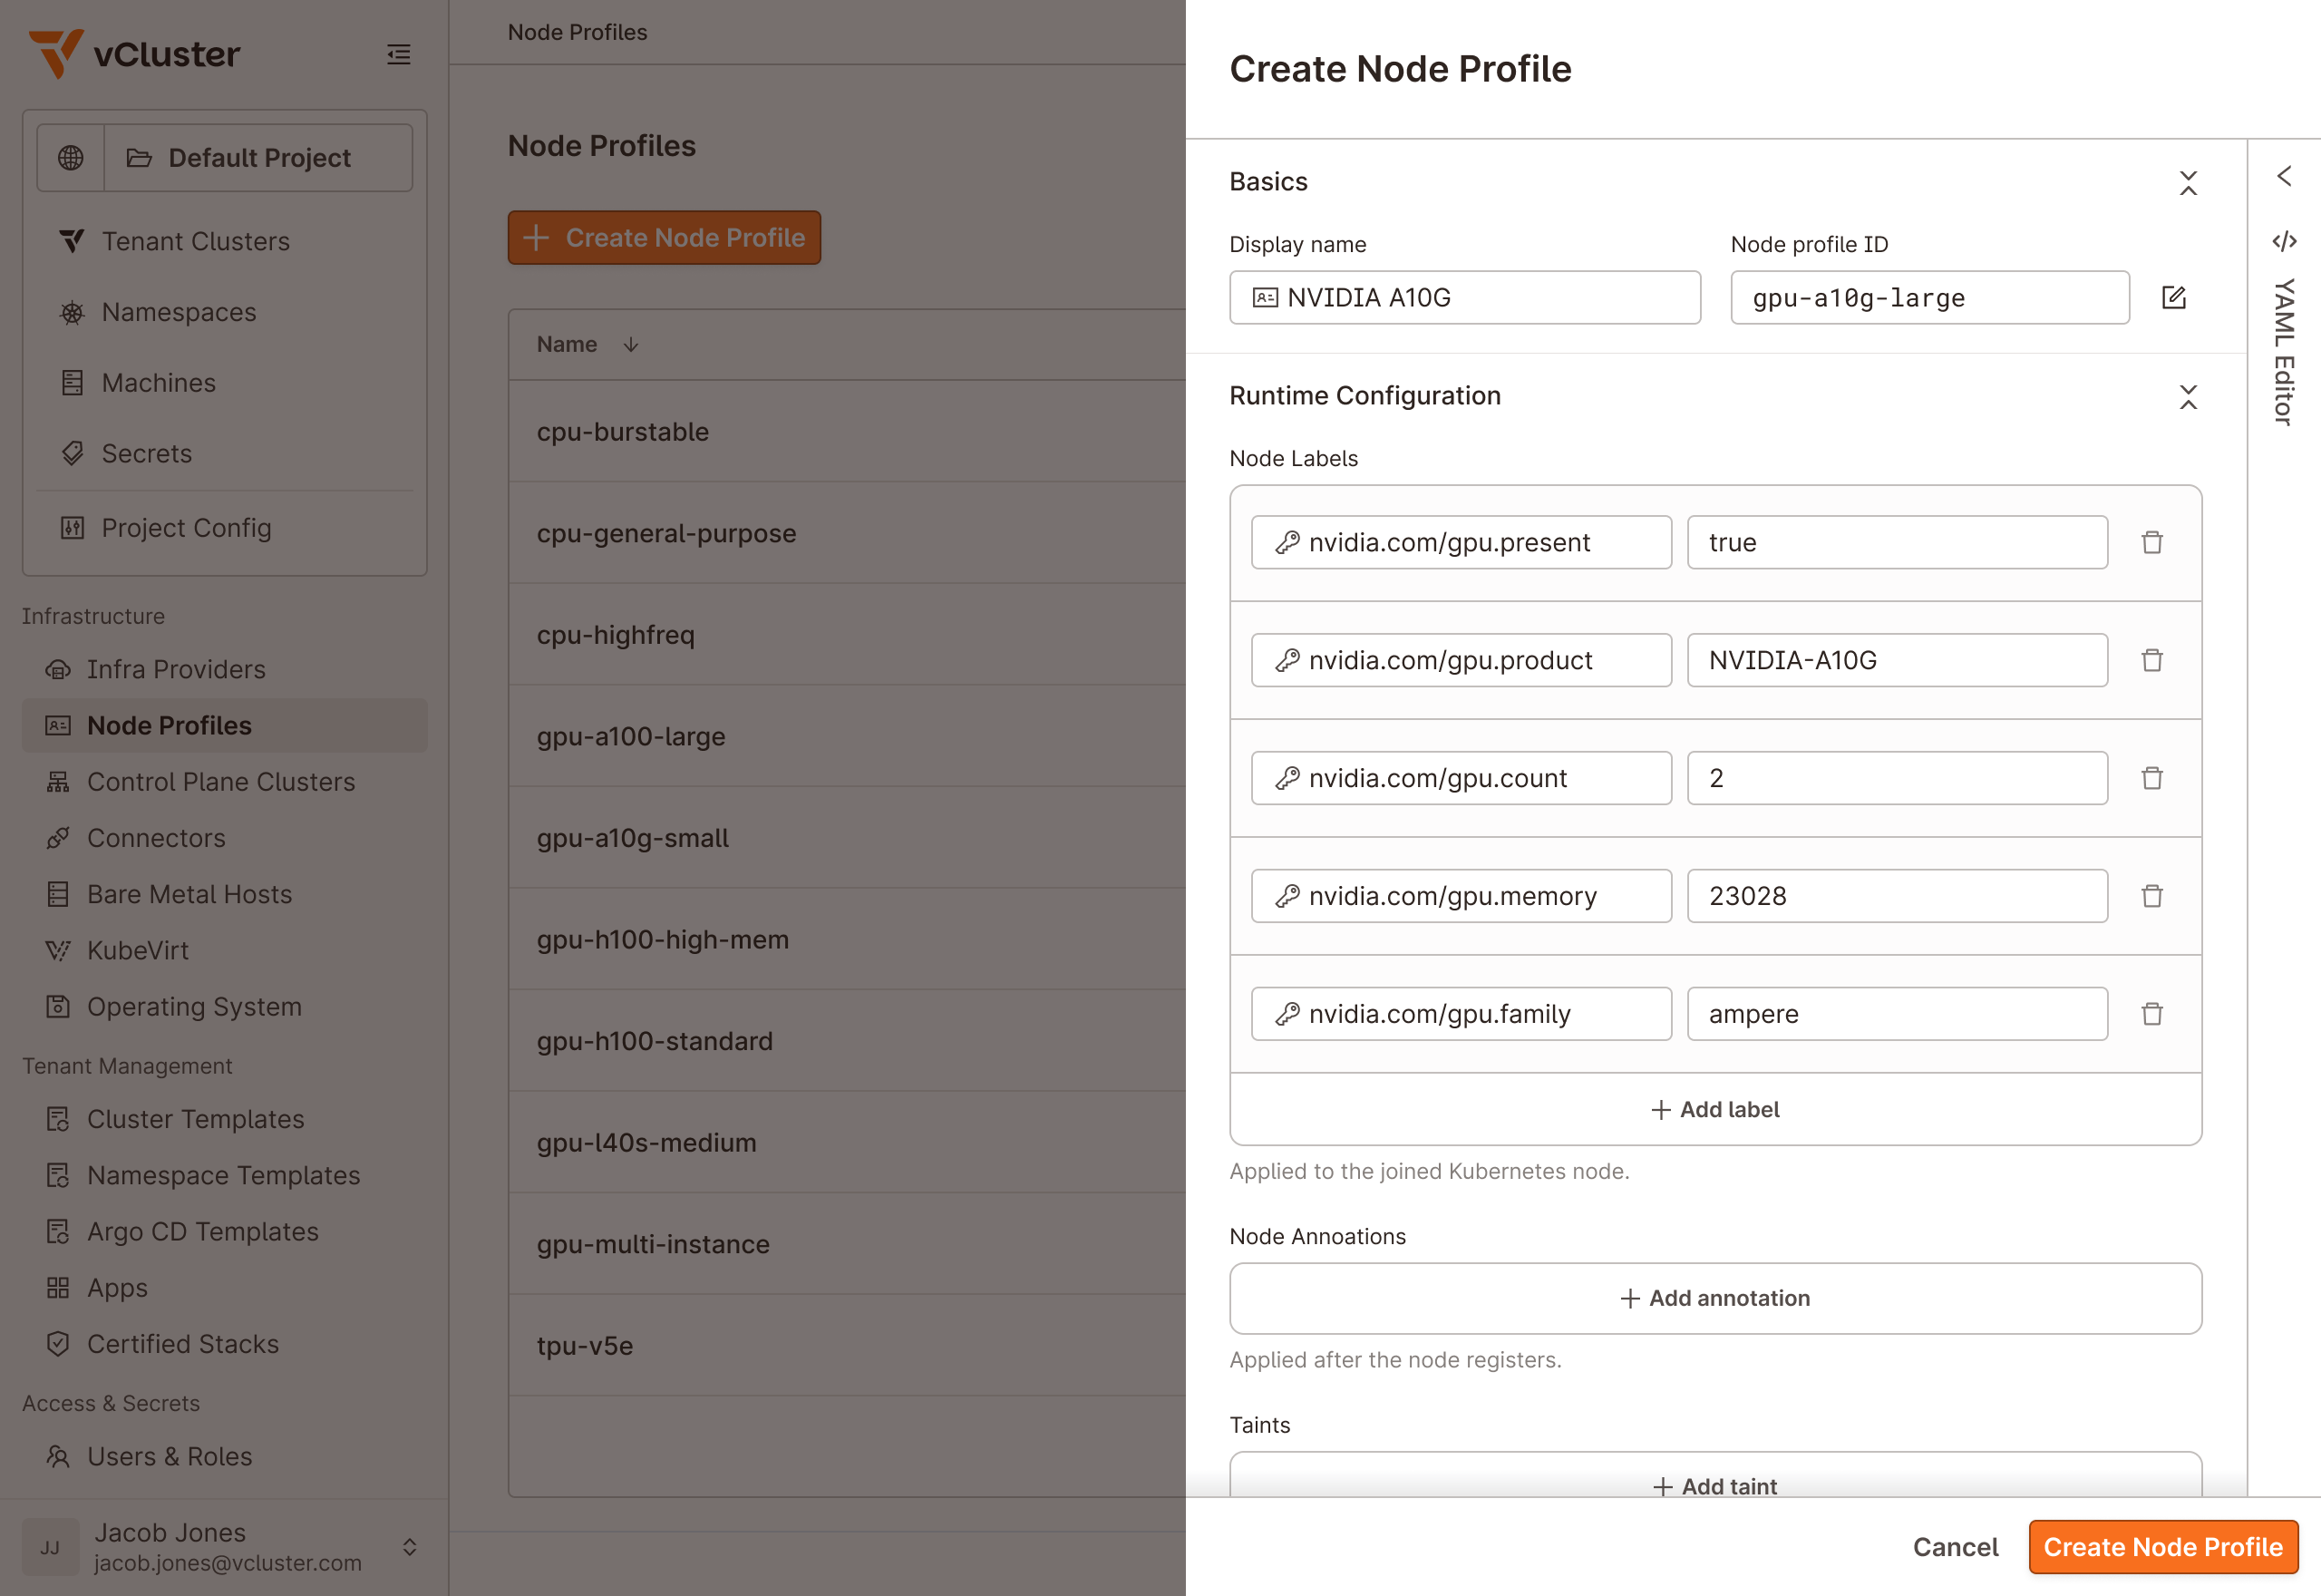Screen dimensions: 2321x1596
Task: Open the Default Project selector
Action: [x=259, y=158]
